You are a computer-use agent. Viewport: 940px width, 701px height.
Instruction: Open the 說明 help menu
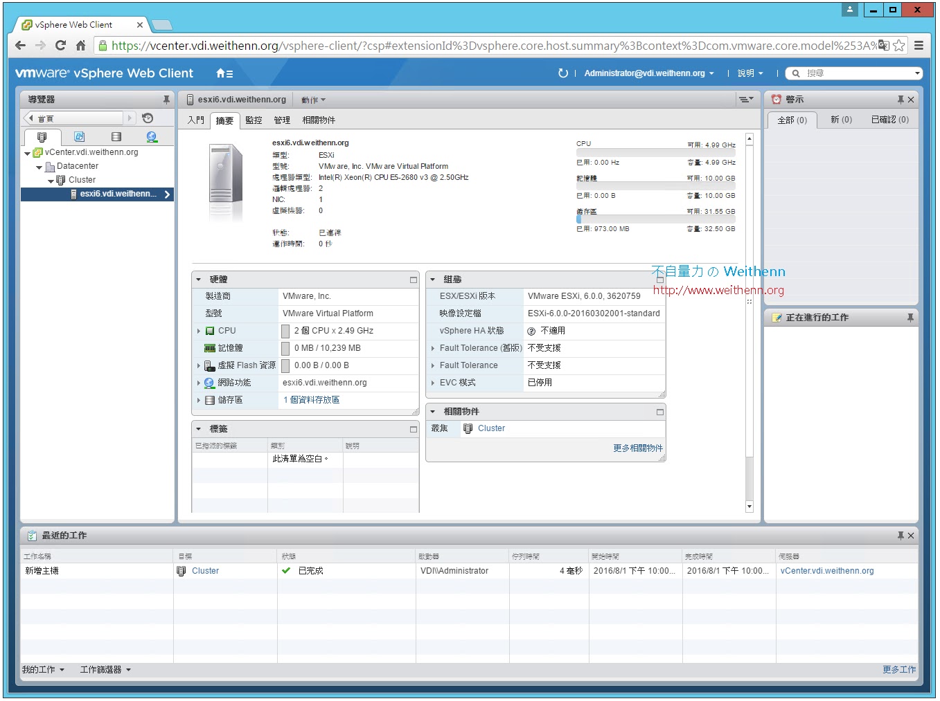(x=746, y=73)
